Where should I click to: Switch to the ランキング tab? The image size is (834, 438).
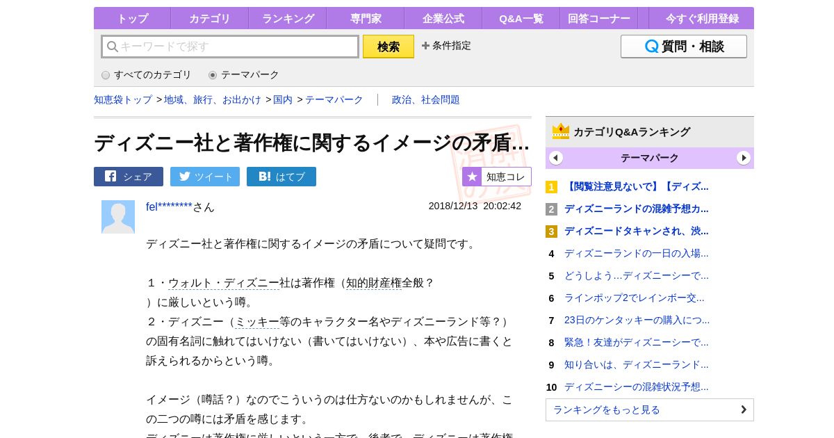(288, 18)
